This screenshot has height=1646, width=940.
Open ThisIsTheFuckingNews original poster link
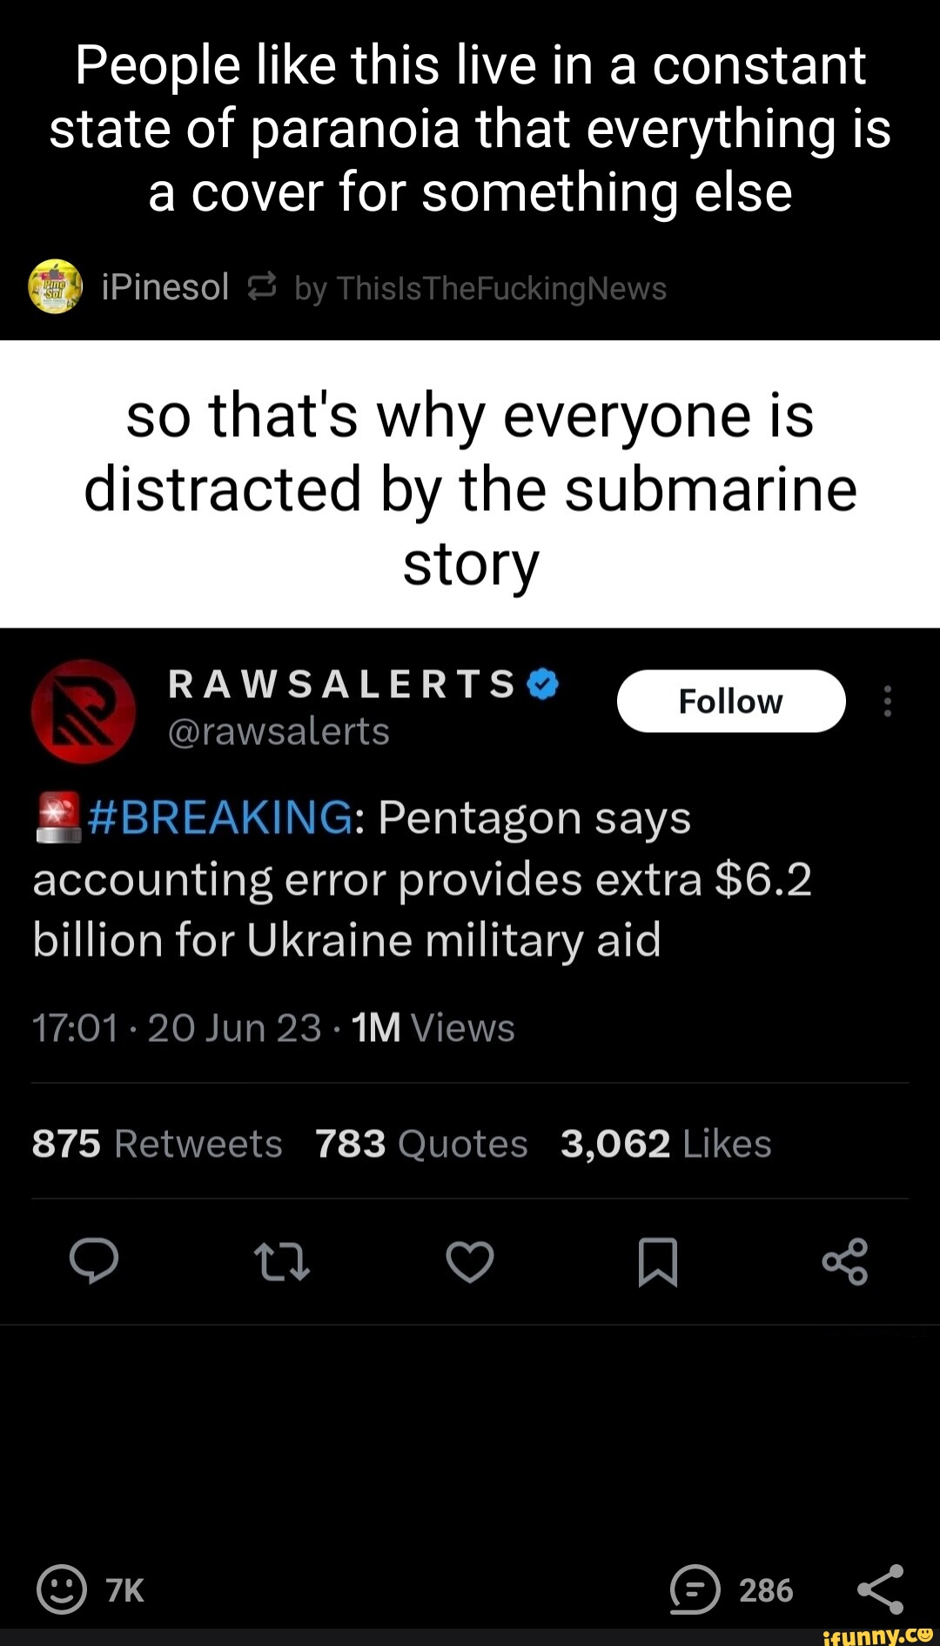coord(501,288)
